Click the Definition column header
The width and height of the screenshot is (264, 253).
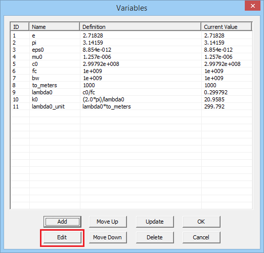140,27
